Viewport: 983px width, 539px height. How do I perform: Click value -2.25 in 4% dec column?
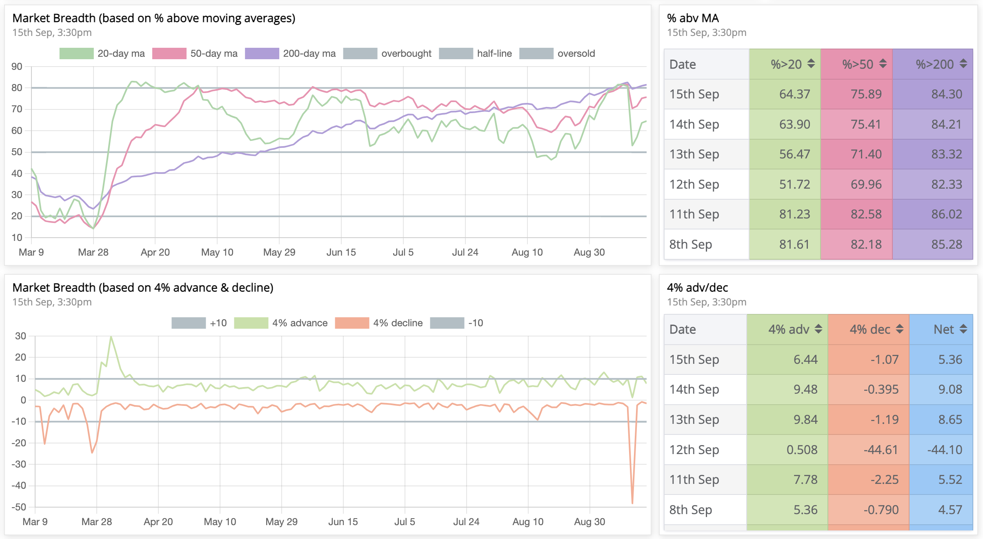pyautogui.click(x=884, y=479)
